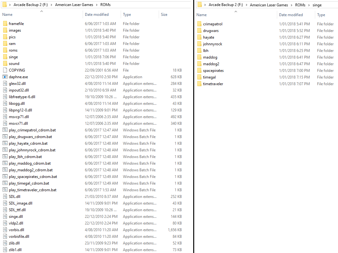Click the zlib1.dll file icon
This screenshot has width=338, height=253.
(5, 250)
